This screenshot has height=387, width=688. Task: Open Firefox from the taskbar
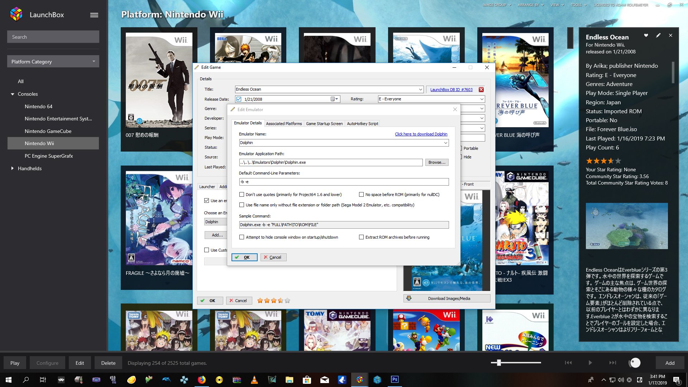[202, 380]
